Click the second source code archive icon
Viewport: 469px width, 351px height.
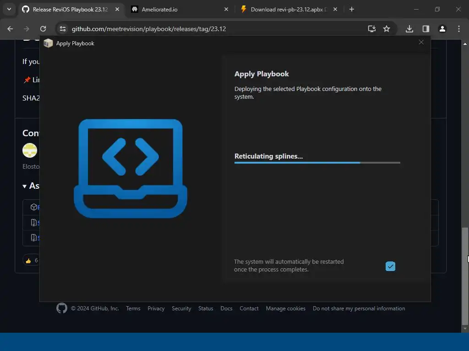[x=34, y=238]
